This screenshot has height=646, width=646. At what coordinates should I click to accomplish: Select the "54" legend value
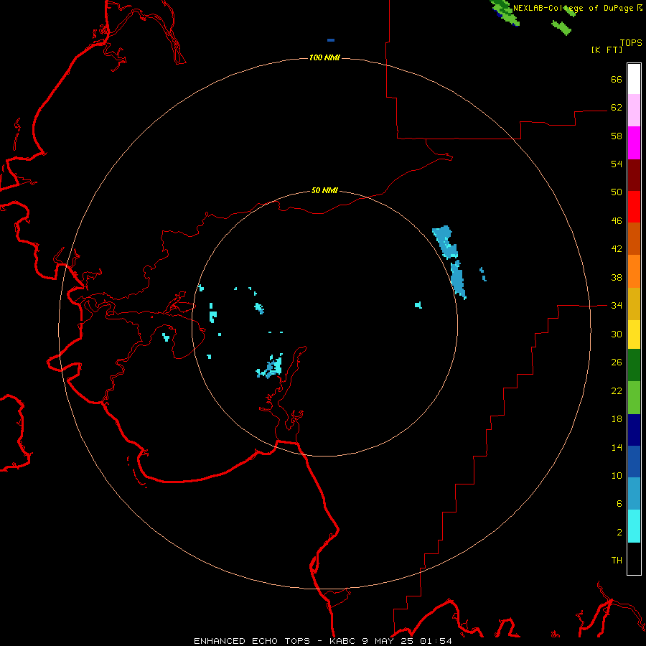(617, 164)
